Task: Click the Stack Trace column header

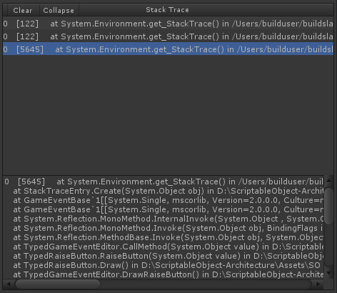Action: pos(167,10)
